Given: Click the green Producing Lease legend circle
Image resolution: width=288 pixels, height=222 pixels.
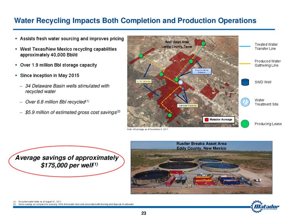Looking at the screenshot, I should (x=245, y=124).
